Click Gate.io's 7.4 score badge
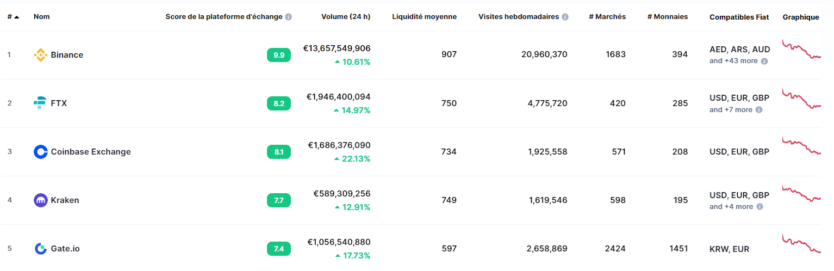834x271 pixels. (x=279, y=249)
